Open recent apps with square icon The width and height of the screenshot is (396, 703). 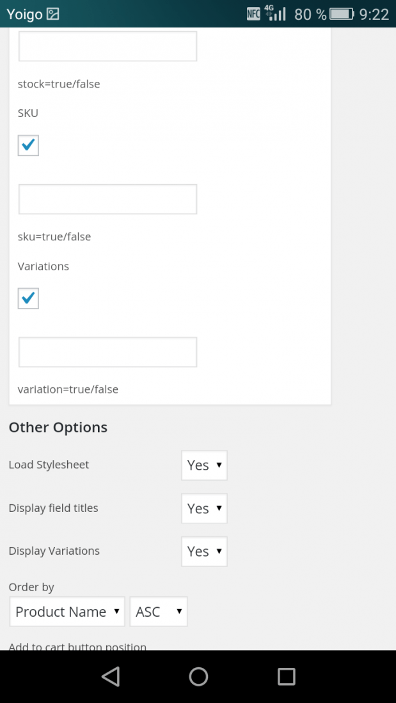click(286, 676)
